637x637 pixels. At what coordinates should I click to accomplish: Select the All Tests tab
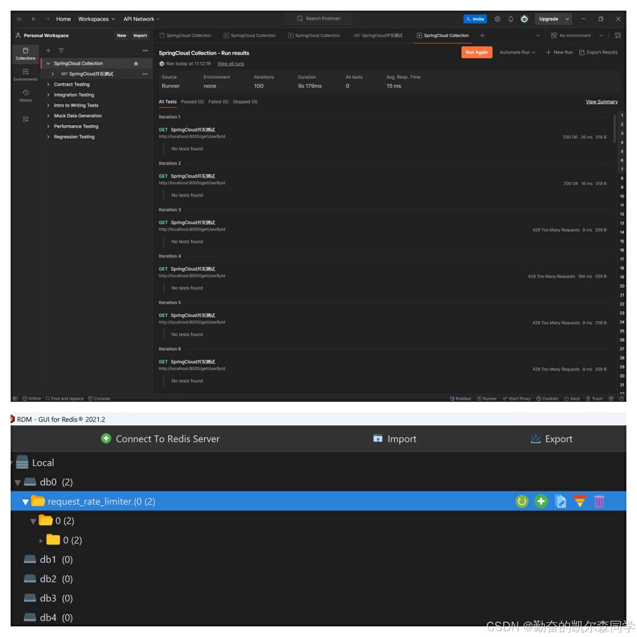[168, 102]
